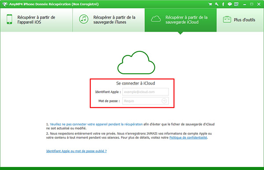Open the shopping cart purchase icon
Screen dimensions: 264x170
click(x=210, y=4)
